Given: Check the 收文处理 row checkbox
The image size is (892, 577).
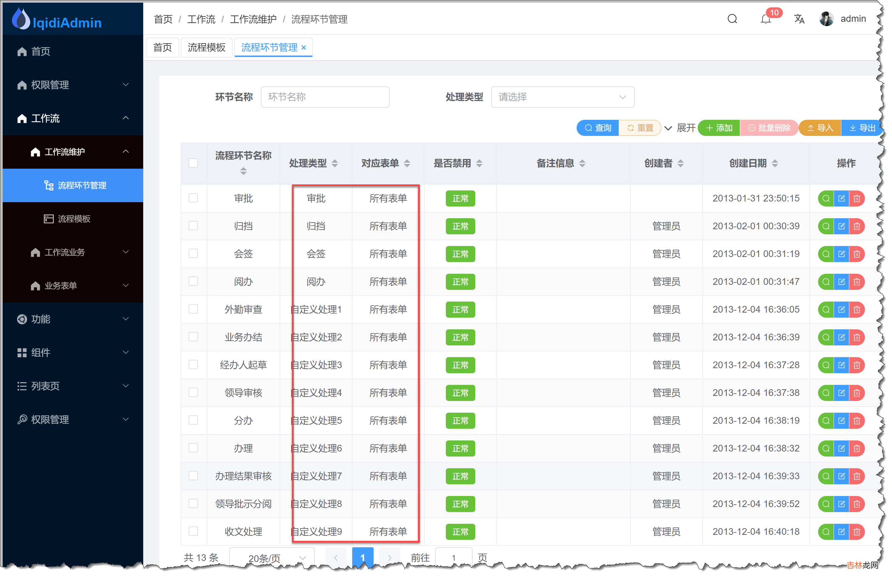Looking at the screenshot, I should (x=193, y=531).
